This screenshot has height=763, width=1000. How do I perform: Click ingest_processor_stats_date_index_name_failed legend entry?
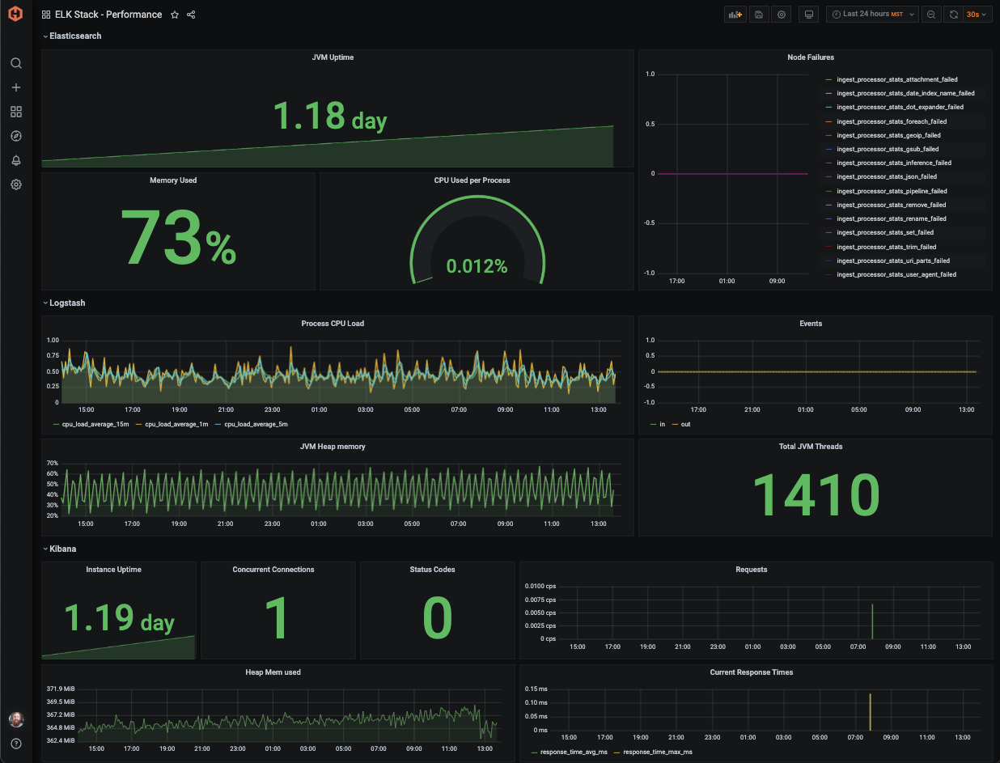coord(905,94)
